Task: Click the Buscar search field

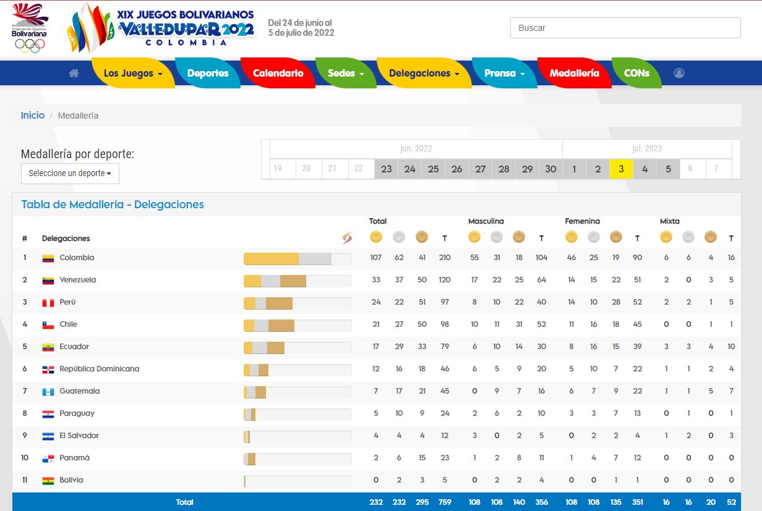Action: pyautogui.click(x=625, y=28)
